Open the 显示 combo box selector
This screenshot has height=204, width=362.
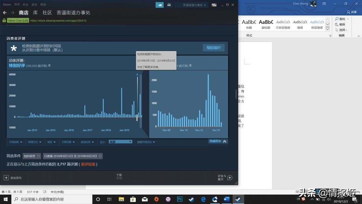click(120, 142)
